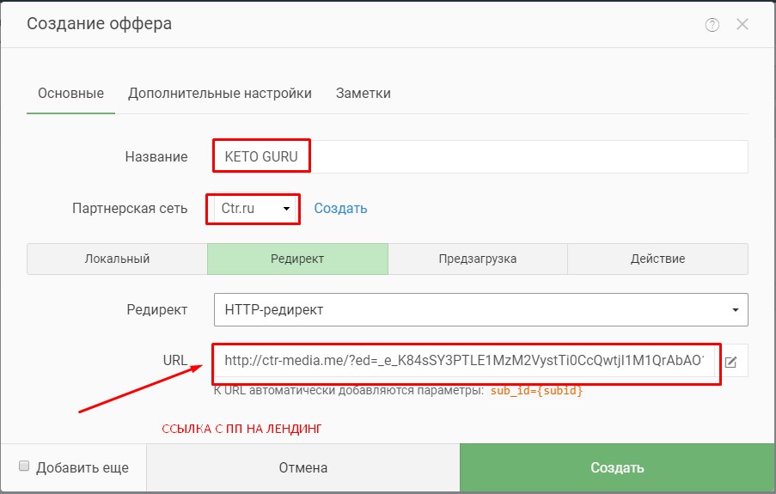Click the Отмена button
The width and height of the screenshot is (776, 494).
302,467
